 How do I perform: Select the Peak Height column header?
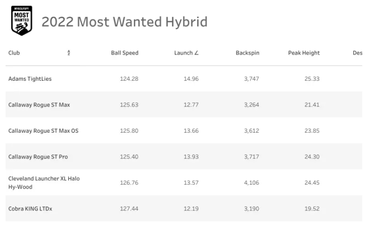coord(304,53)
